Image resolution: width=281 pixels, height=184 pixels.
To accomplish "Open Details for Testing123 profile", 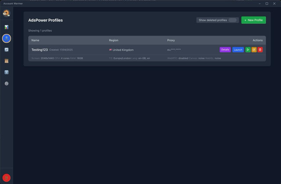I will click(x=225, y=50).
